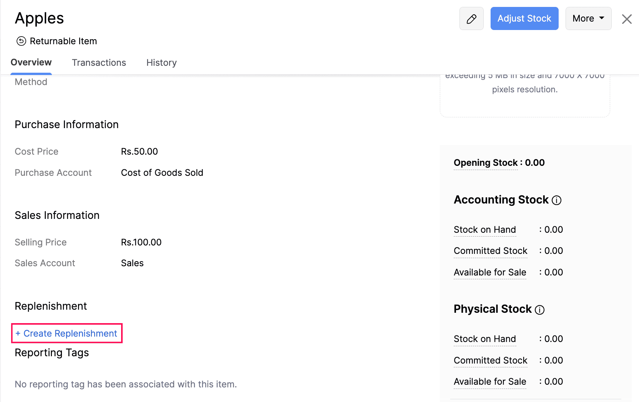Click Available for Sale under Accounting Stock
Image resolution: width=639 pixels, height=402 pixels.
click(x=490, y=272)
